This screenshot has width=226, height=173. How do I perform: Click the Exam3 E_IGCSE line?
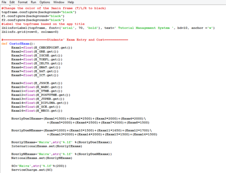tap(37, 55)
